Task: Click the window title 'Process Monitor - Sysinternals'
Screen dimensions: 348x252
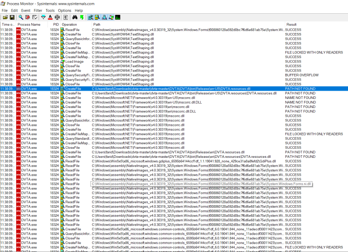Action: pos(50,4)
